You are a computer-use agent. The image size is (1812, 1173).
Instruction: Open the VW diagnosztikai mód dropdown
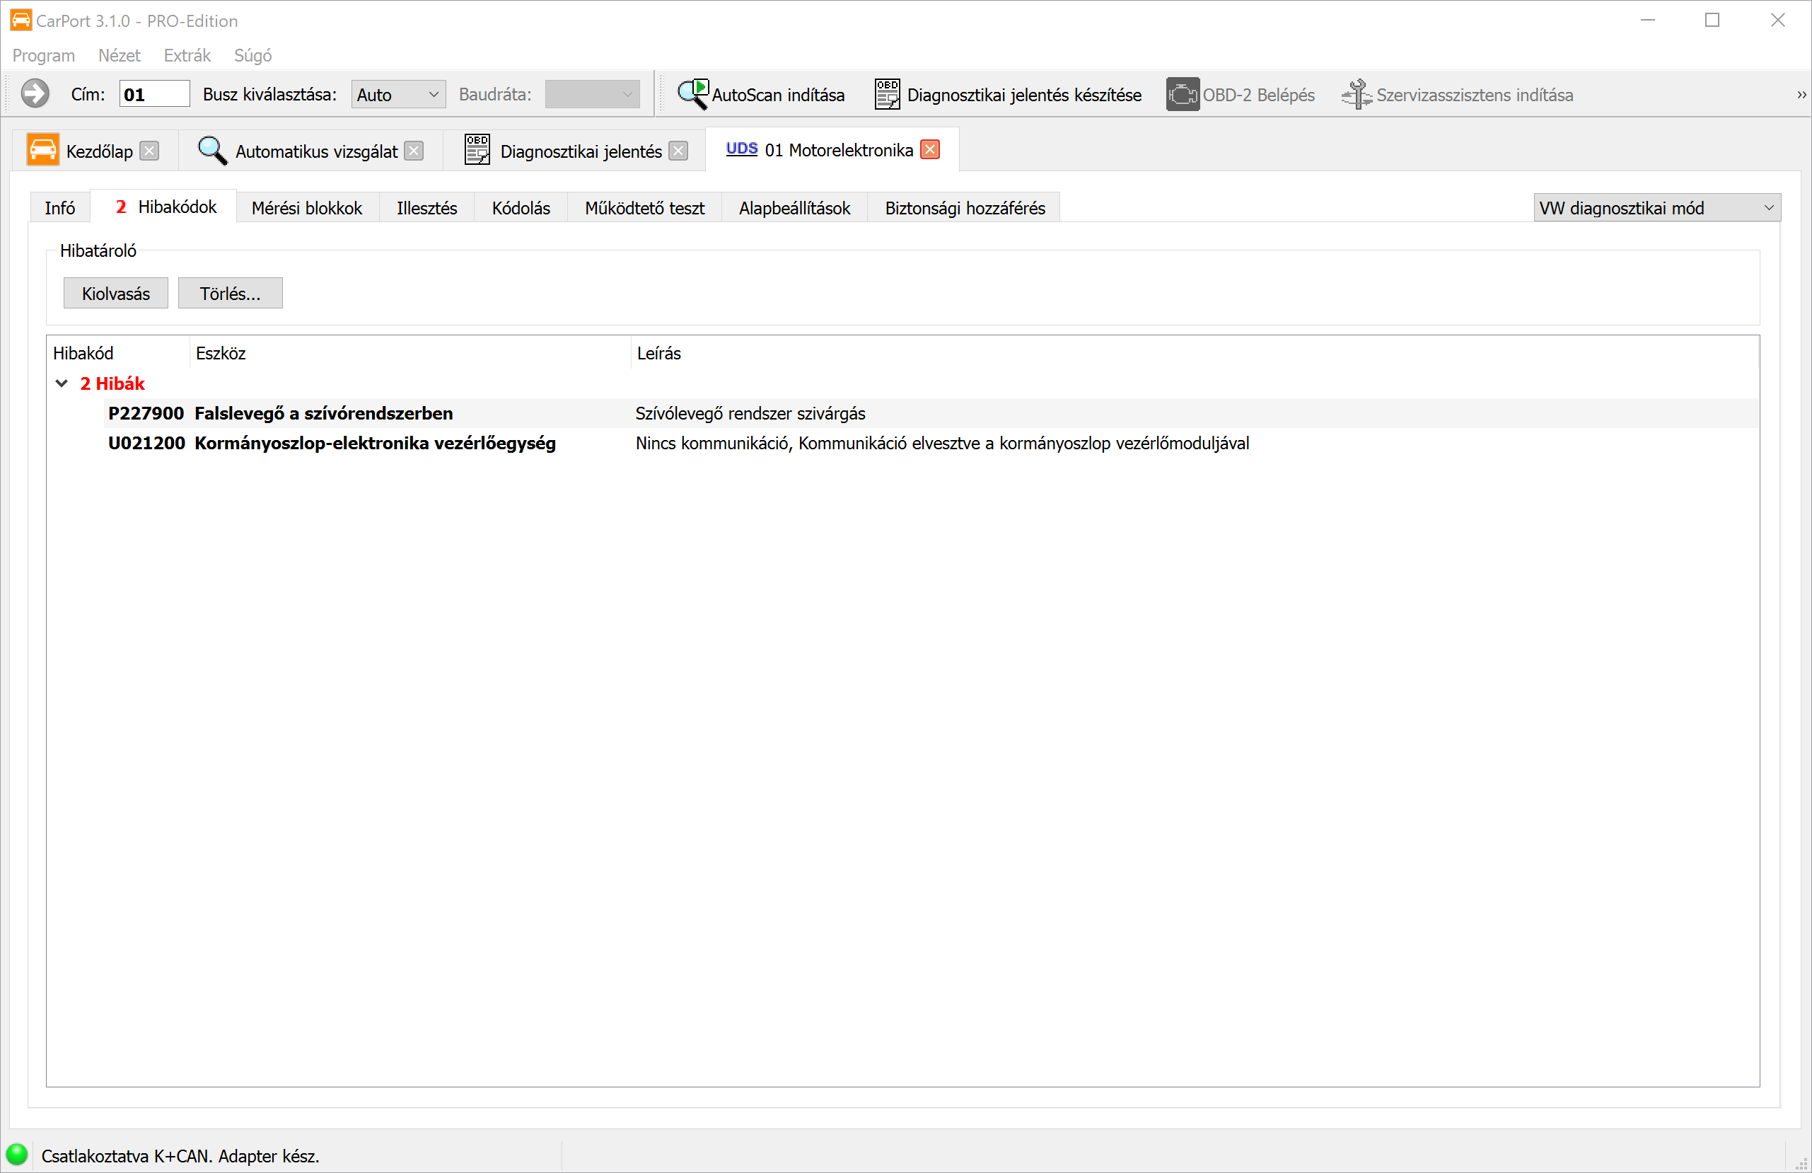[x=1656, y=207]
